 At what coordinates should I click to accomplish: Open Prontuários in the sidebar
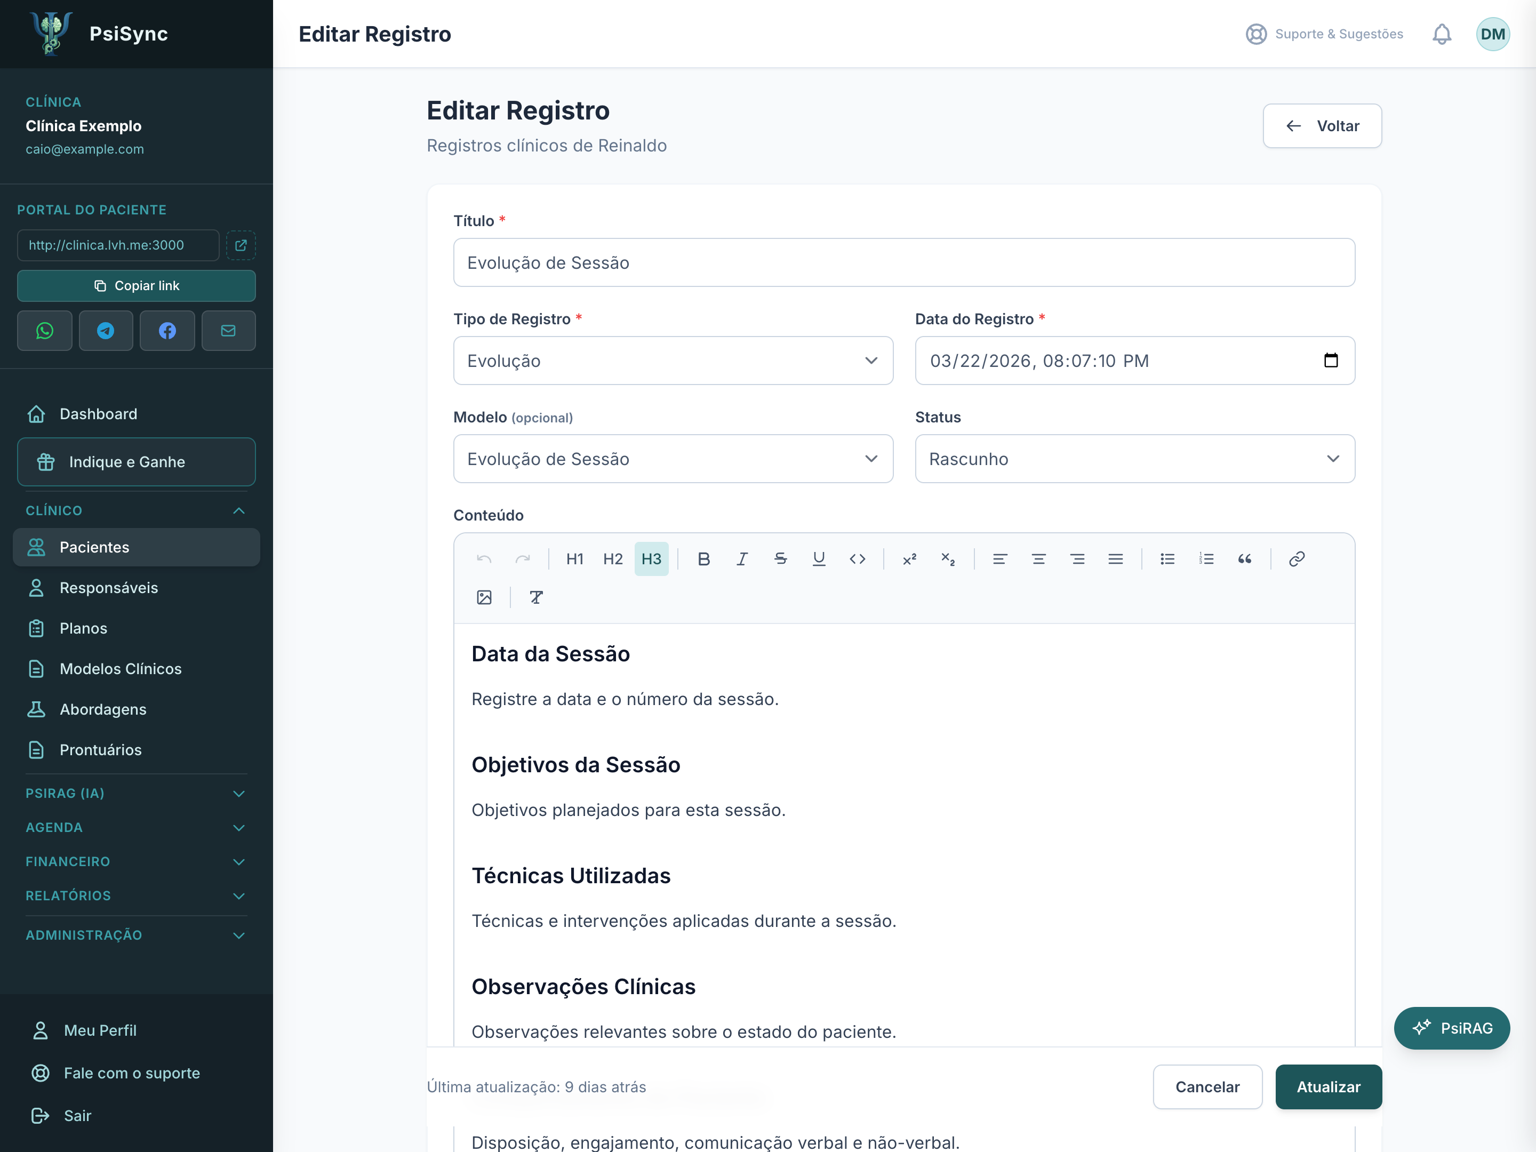(x=136, y=750)
